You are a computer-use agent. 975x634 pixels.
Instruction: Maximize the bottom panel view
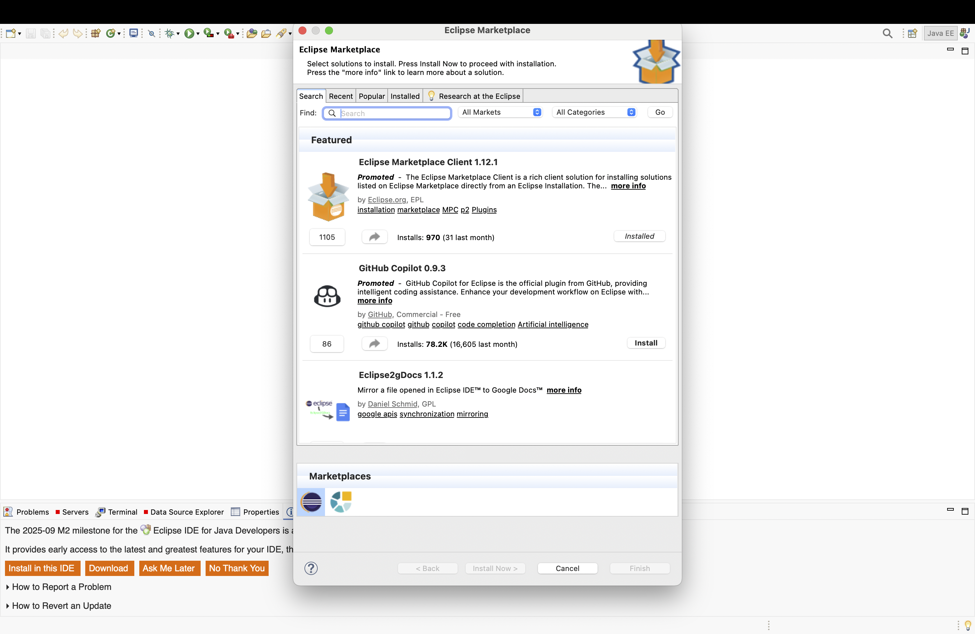pos(965,511)
